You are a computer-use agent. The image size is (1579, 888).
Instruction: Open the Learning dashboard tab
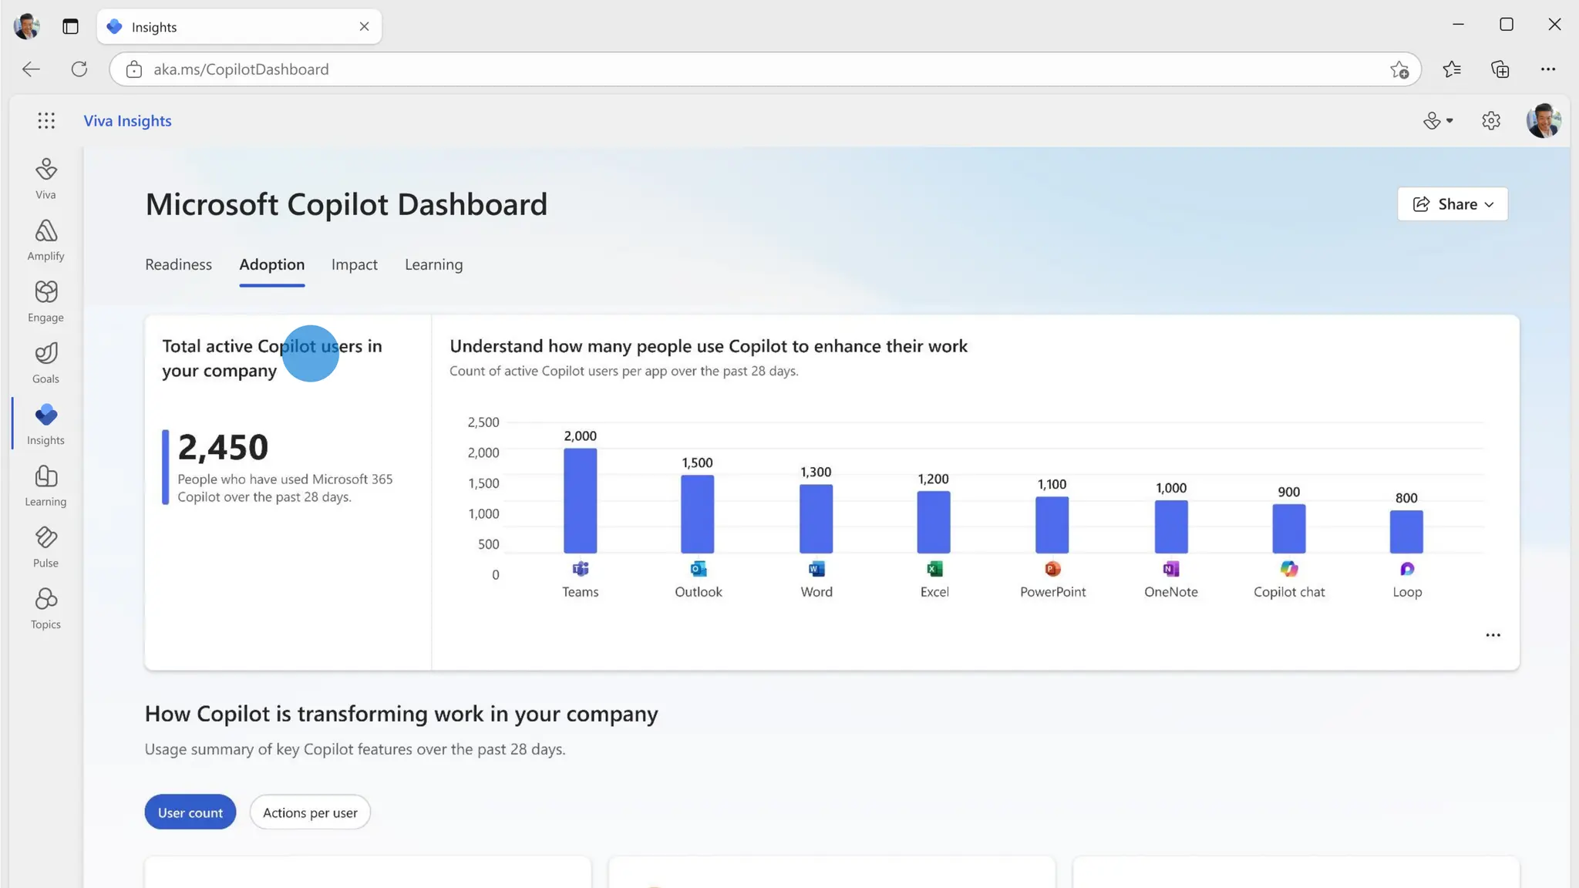click(x=433, y=264)
